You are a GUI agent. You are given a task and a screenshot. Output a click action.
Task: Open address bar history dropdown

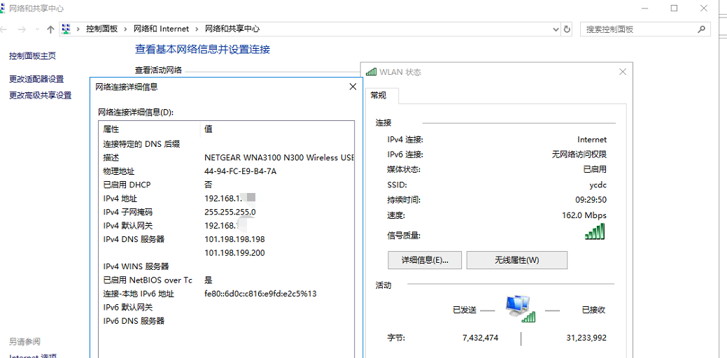[x=556, y=29]
